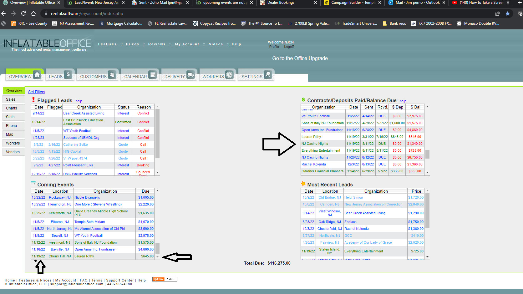Open the Calendar icon tab
The width and height of the screenshot is (523, 294).
point(140,75)
